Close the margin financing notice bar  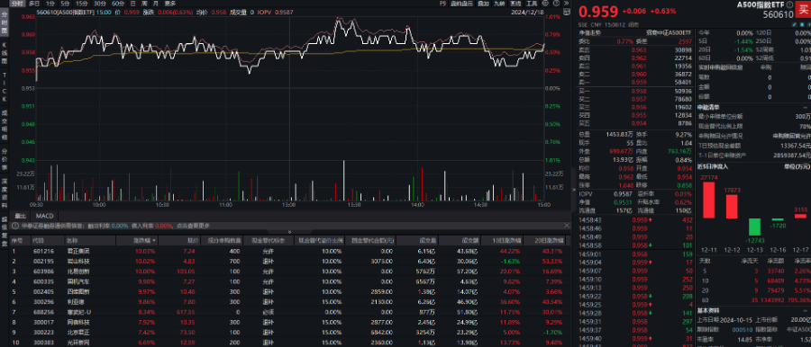click(x=567, y=226)
